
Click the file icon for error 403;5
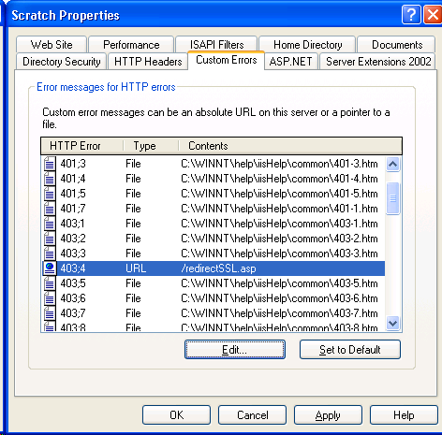tap(50, 283)
